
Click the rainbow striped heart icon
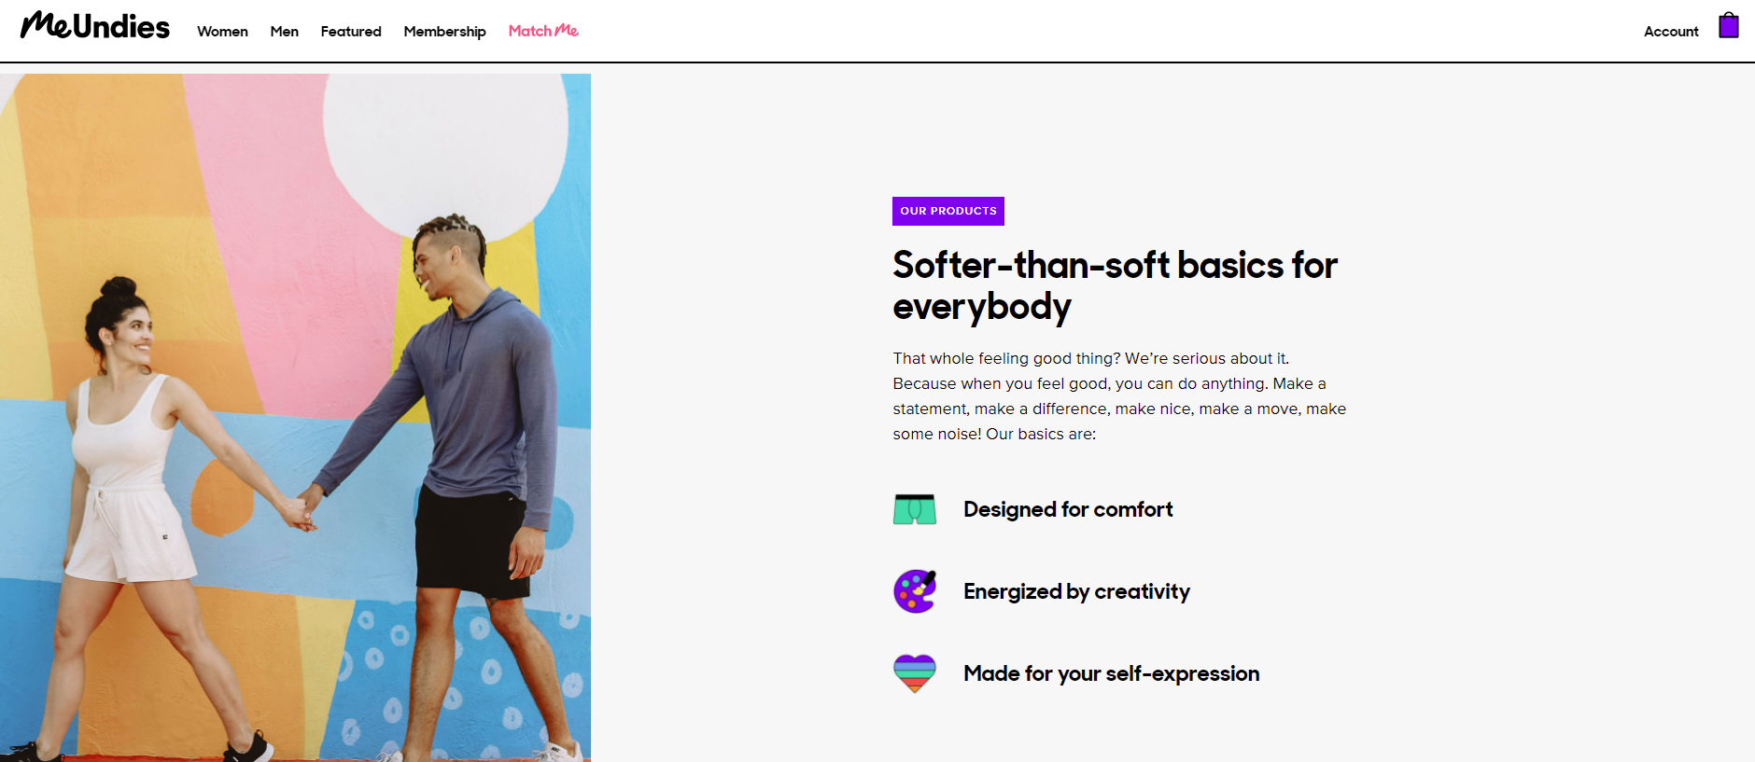[914, 672]
